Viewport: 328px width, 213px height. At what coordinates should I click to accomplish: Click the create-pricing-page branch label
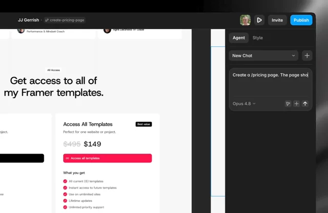pyautogui.click(x=65, y=20)
